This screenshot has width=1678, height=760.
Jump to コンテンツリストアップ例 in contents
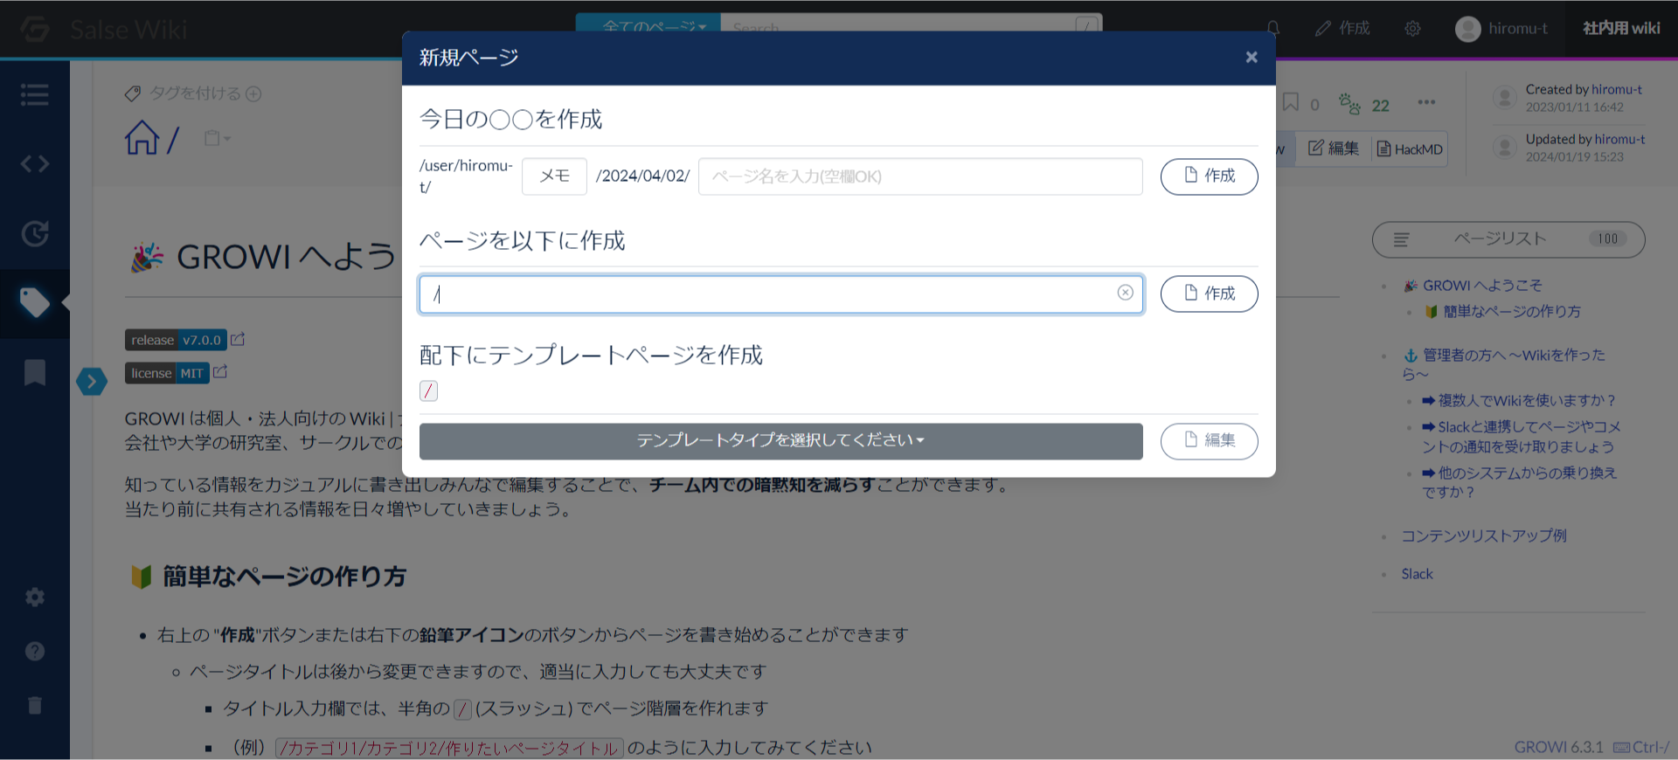(1484, 535)
